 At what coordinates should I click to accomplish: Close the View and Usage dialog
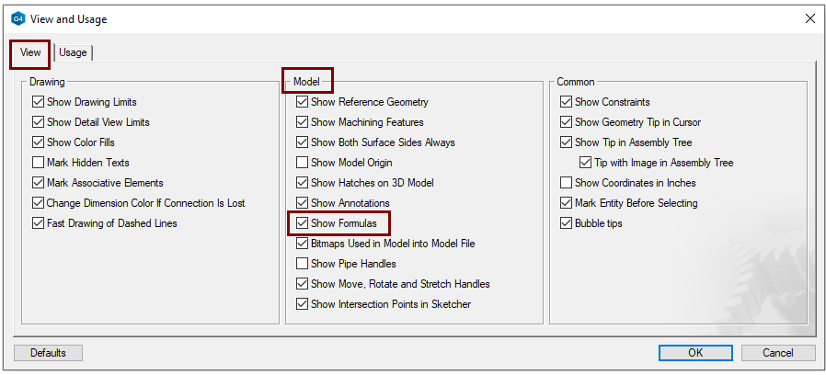(x=810, y=18)
